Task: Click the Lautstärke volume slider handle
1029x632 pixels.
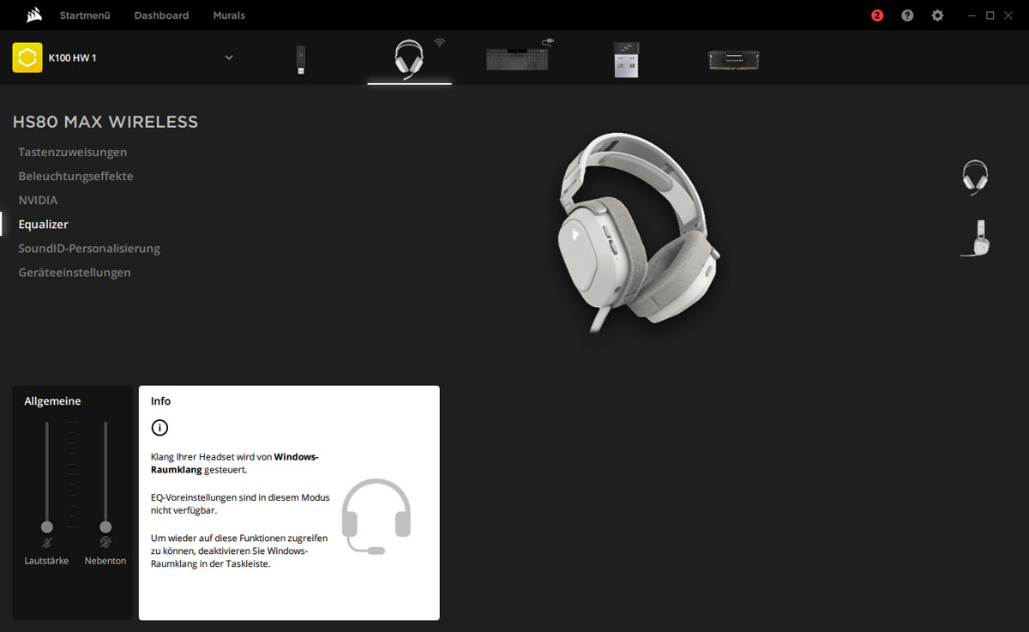Action: point(47,527)
